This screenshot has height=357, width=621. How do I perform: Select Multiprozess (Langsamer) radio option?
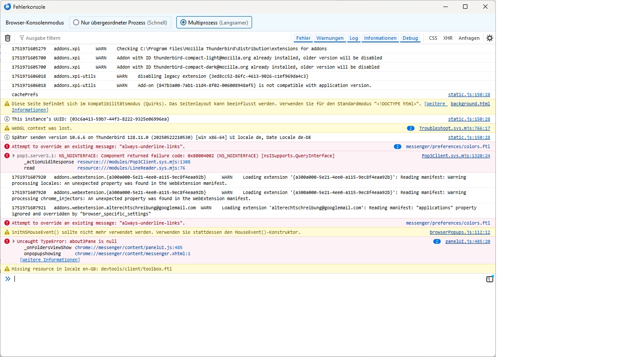[x=183, y=22]
